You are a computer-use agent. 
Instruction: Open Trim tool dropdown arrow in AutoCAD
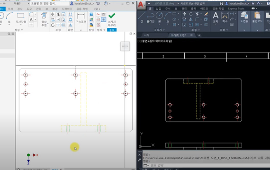(x=201, y=14)
